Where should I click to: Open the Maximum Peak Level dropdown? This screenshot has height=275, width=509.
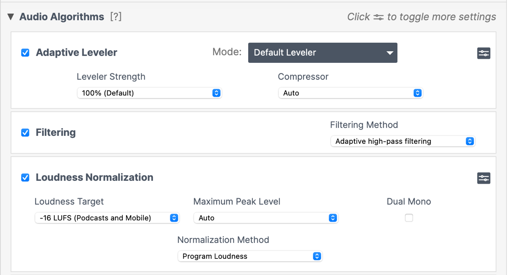[266, 218]
